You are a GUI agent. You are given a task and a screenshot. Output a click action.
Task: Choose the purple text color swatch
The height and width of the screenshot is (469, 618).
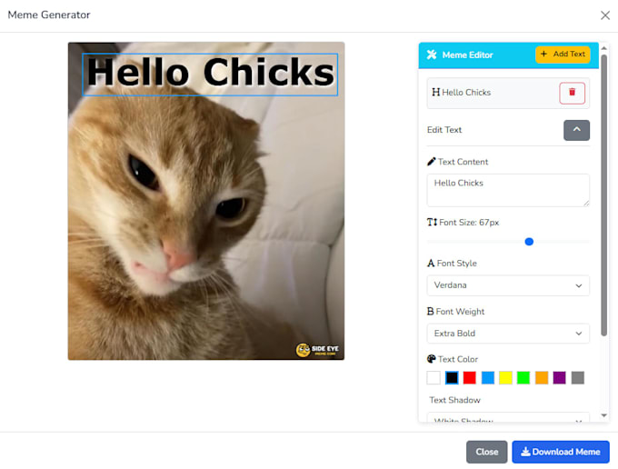(559, 377)
